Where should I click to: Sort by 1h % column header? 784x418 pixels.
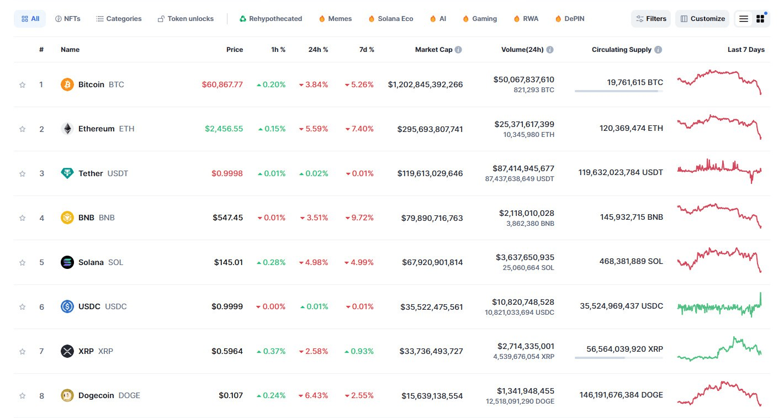tap(278, 50)
